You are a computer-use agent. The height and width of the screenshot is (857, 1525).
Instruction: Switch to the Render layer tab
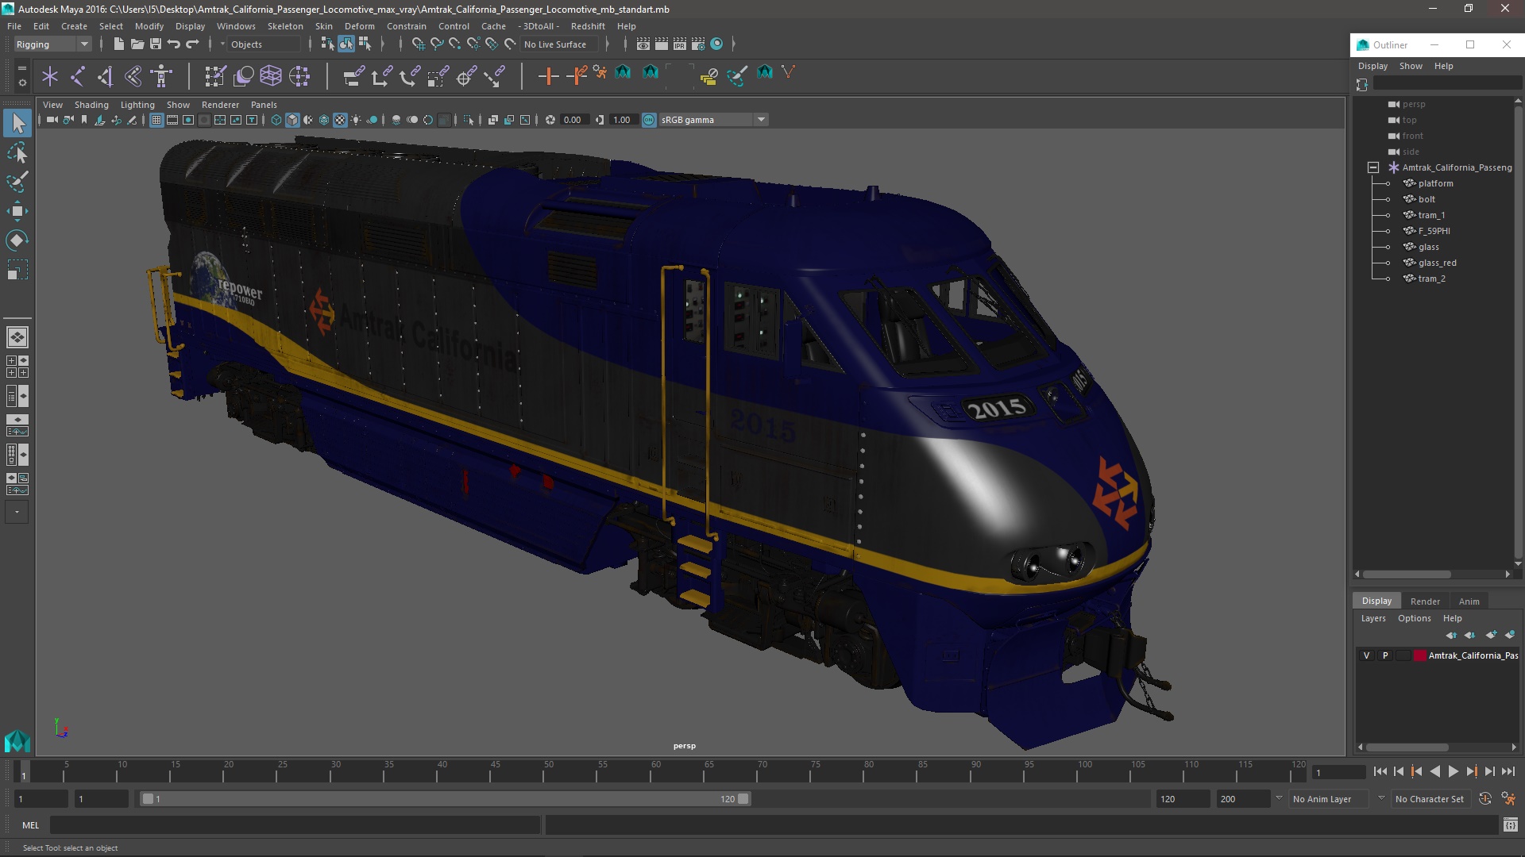(x=1425, y=601)
